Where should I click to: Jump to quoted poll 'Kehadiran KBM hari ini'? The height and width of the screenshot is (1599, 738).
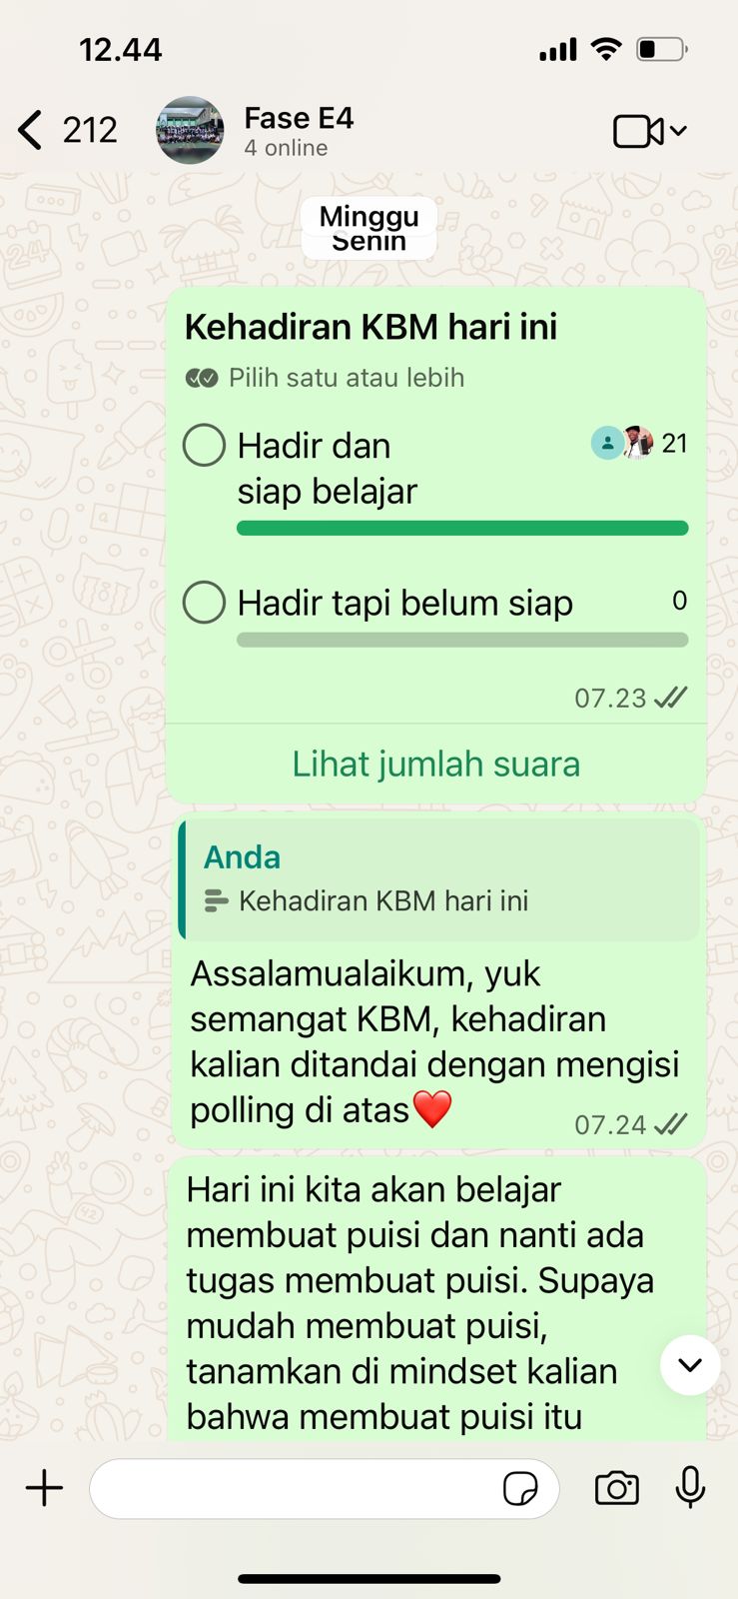coord(439,879)
